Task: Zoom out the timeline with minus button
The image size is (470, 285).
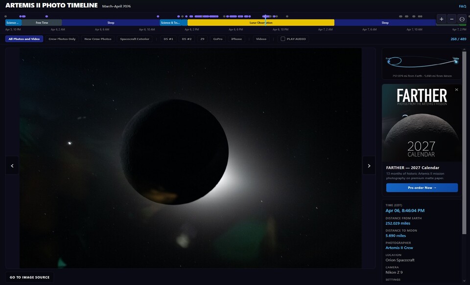Action: [452, 19]
